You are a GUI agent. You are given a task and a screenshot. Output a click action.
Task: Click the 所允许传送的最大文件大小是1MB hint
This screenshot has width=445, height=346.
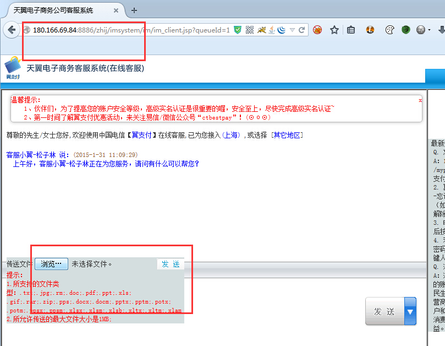59,319
